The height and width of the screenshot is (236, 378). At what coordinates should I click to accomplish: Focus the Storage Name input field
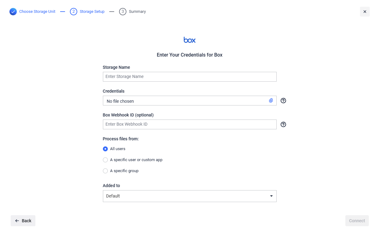190,77
